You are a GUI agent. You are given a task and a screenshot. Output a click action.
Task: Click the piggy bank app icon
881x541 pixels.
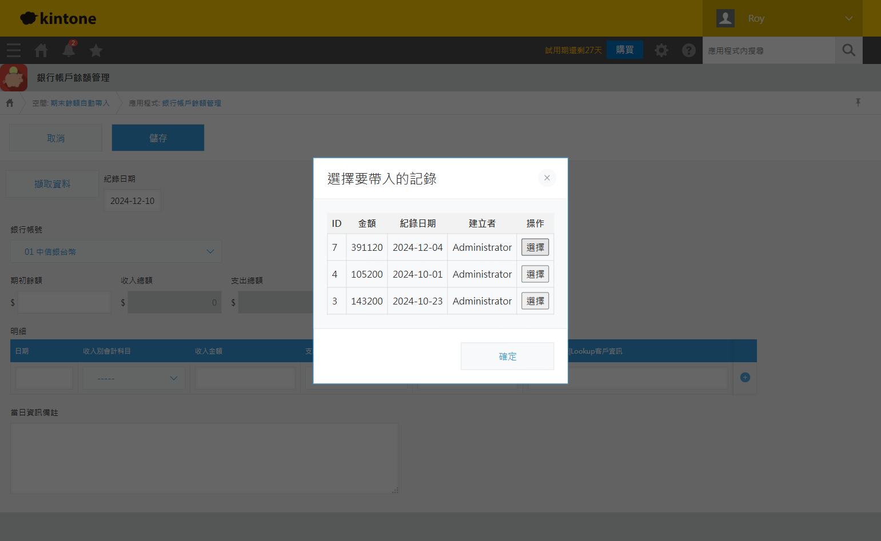pyautogui.click(x=14, y=78)
